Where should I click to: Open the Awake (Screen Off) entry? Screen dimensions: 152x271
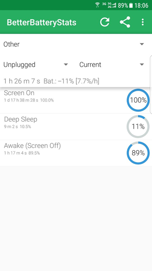coord(76,153)
